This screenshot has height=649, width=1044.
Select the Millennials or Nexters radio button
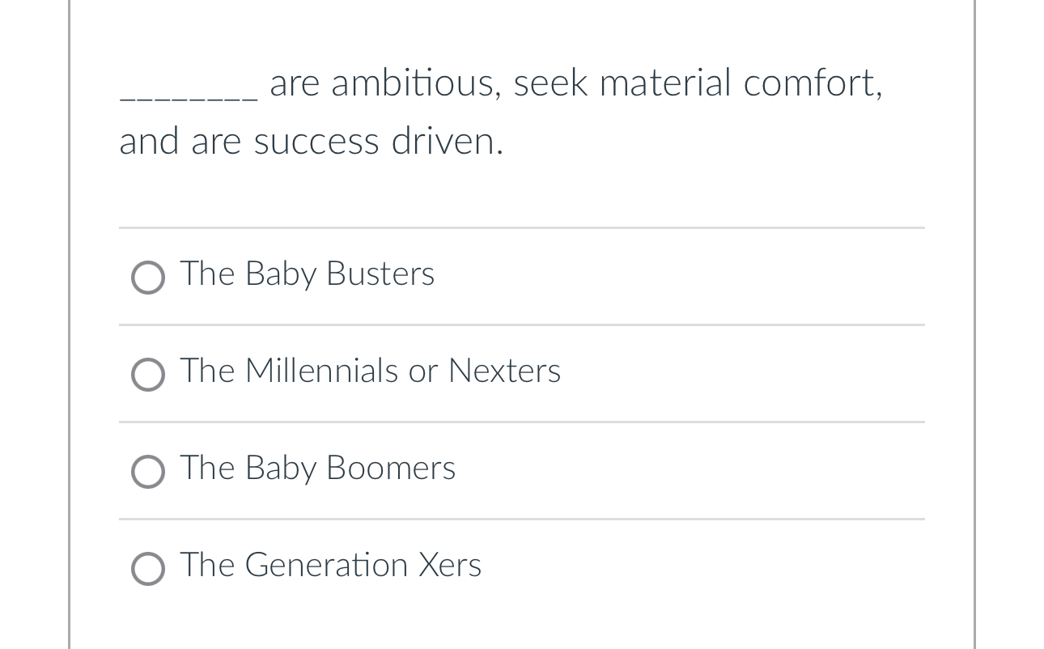point(148,375)
